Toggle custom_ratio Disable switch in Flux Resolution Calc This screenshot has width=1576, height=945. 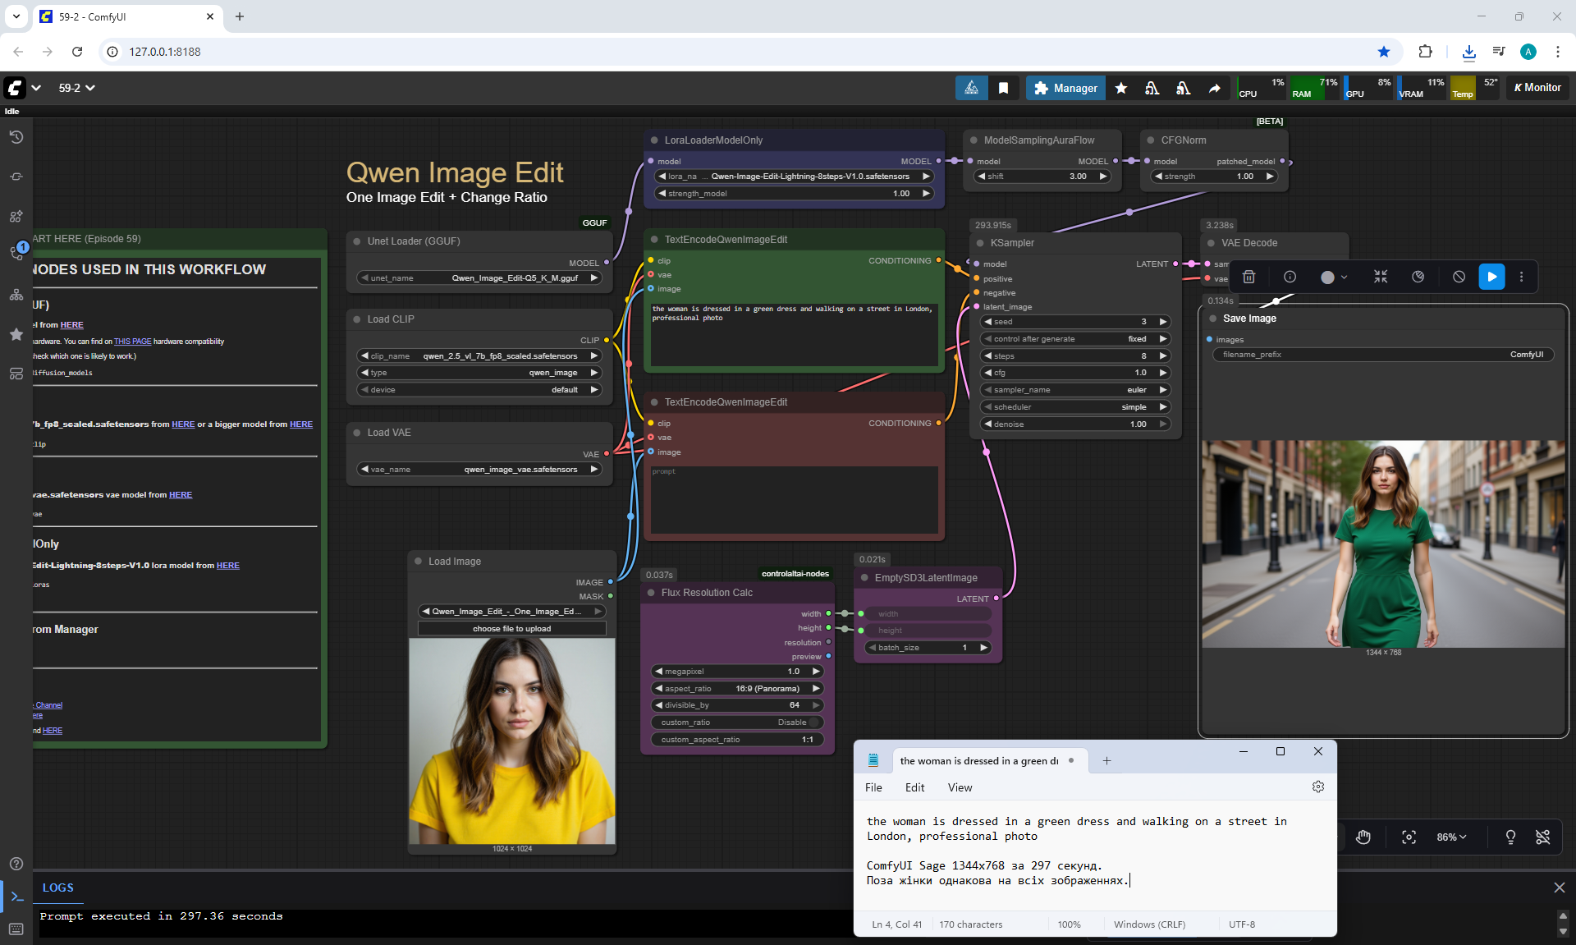(x=813, y=723)
